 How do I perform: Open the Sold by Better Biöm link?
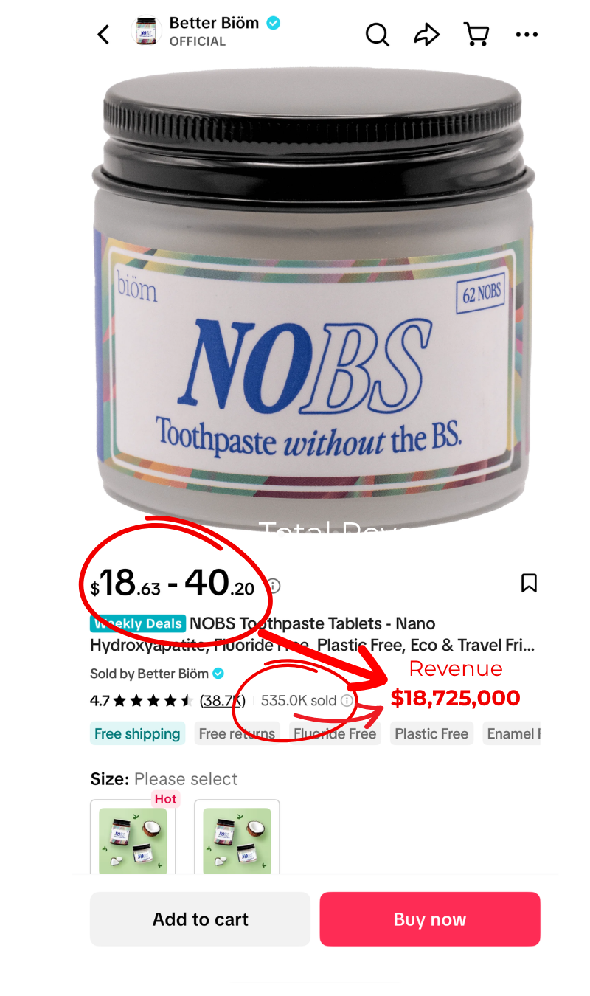click(157, 674)
